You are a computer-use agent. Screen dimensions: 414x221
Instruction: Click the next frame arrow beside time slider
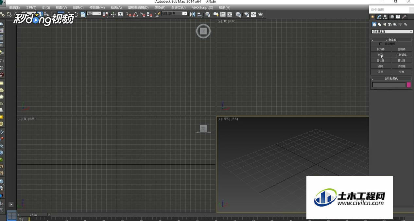coord(49,215)
